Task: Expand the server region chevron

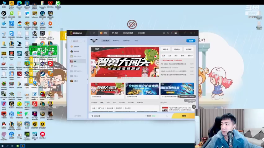Action: [167, 116]
